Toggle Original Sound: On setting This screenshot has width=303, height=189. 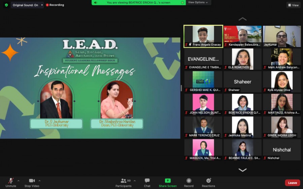pos(25,5)
